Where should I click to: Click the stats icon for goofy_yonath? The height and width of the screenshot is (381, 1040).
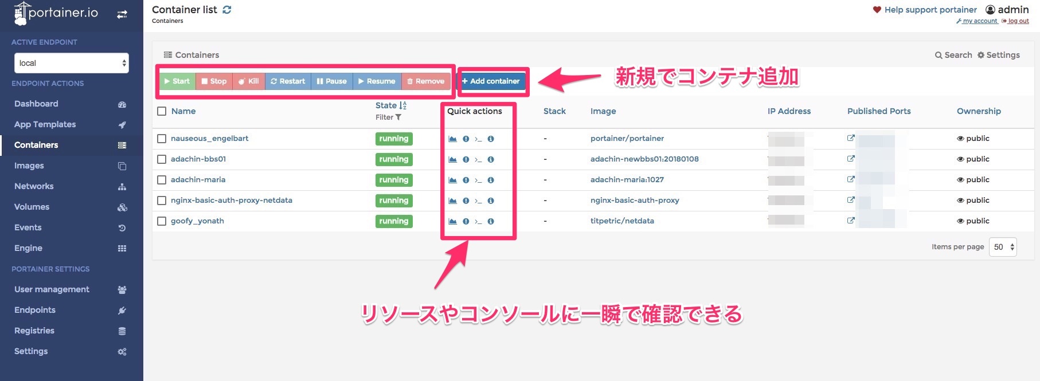tap(452, 221)
